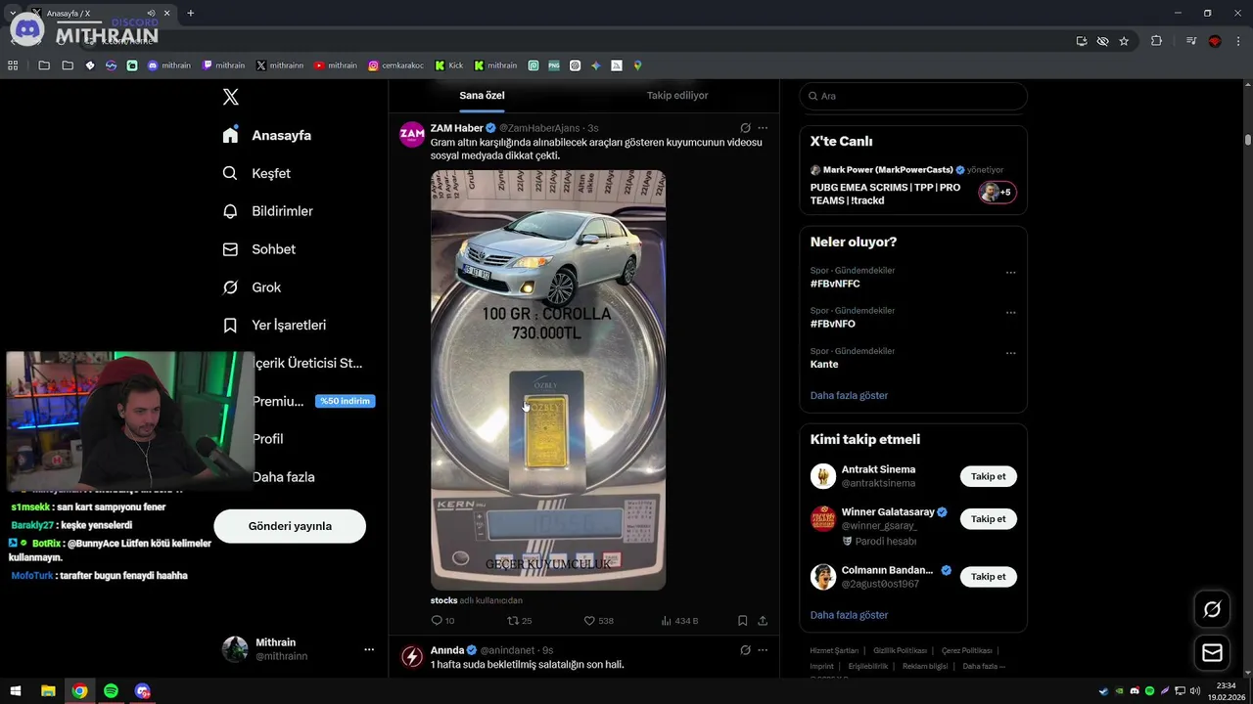
Task: Open Grok action on Anında post
Action: (745, 650)
